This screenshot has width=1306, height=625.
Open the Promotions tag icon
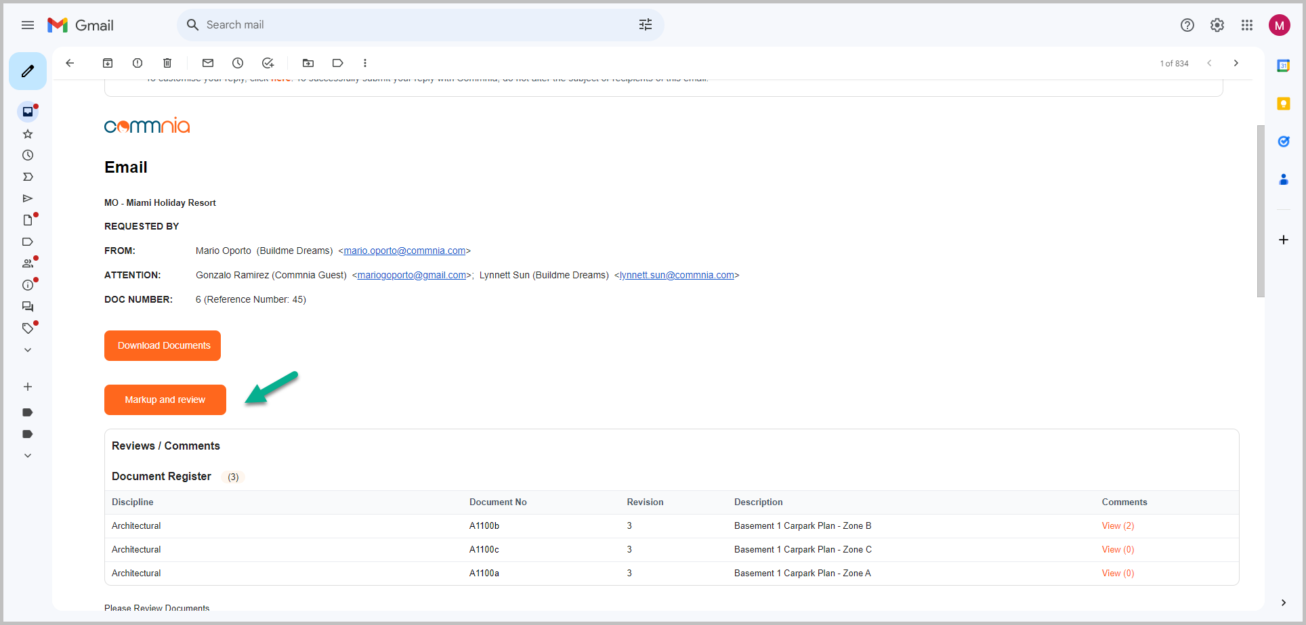(x=28, y=328)
